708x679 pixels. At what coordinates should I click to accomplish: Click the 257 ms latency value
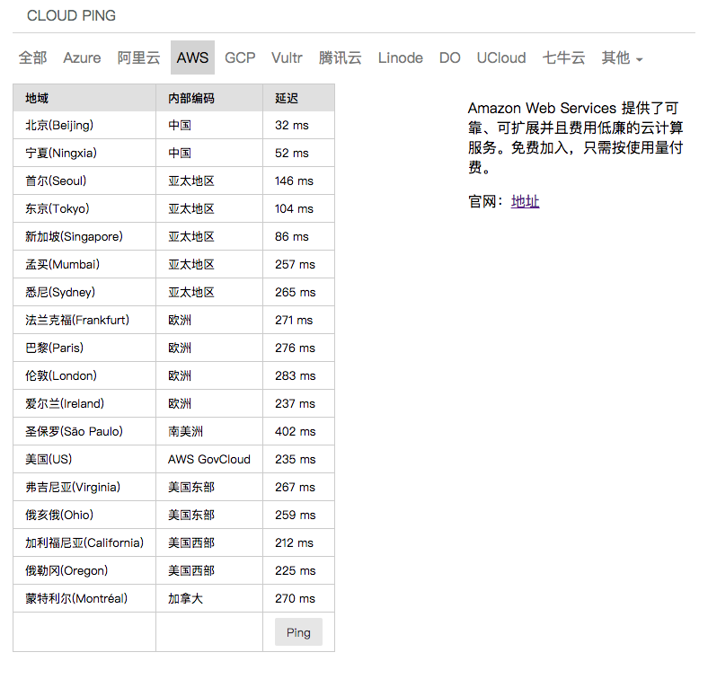pos(295,265)
